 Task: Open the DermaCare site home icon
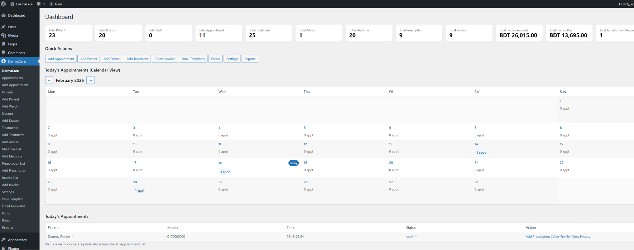click(12, 4)
